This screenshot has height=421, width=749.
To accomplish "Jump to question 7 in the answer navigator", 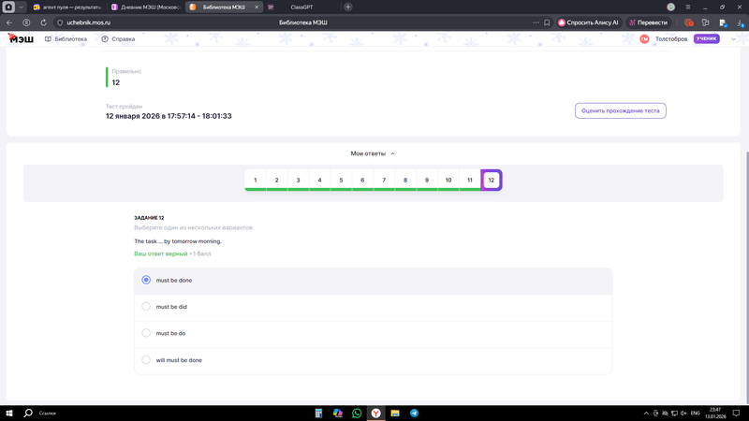I will (x=384, y=180).
